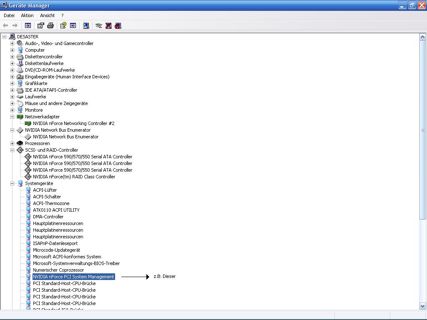Image resolution: width=427 pixels, height=320 pixels.
Task: Open the Datei menu
Action: pyautogui.click(x=9, y=15)
